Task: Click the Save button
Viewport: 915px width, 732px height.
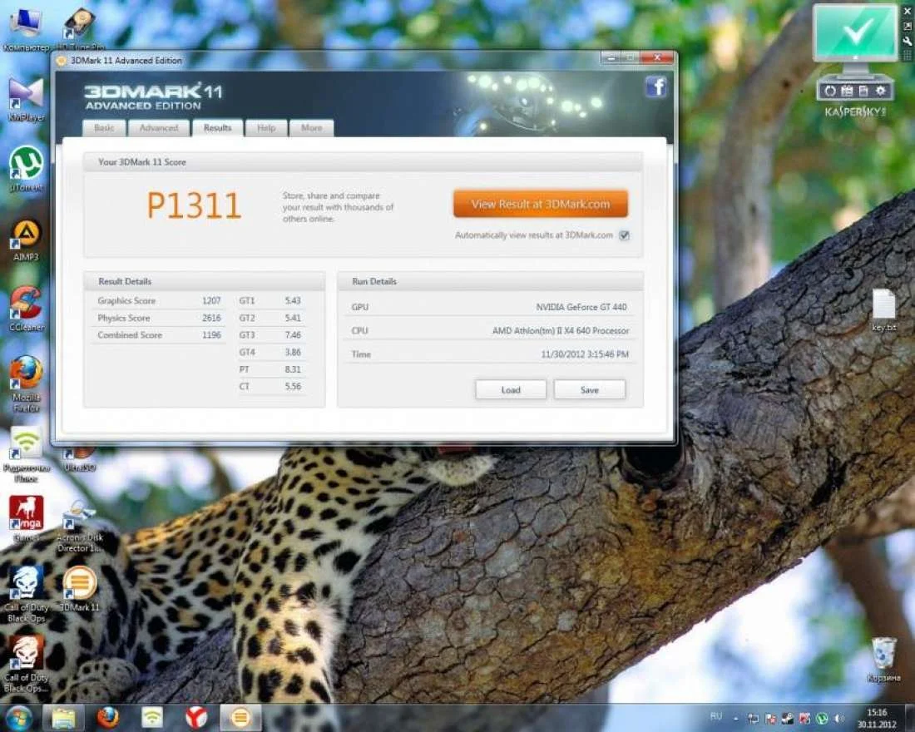Action: 590,390
